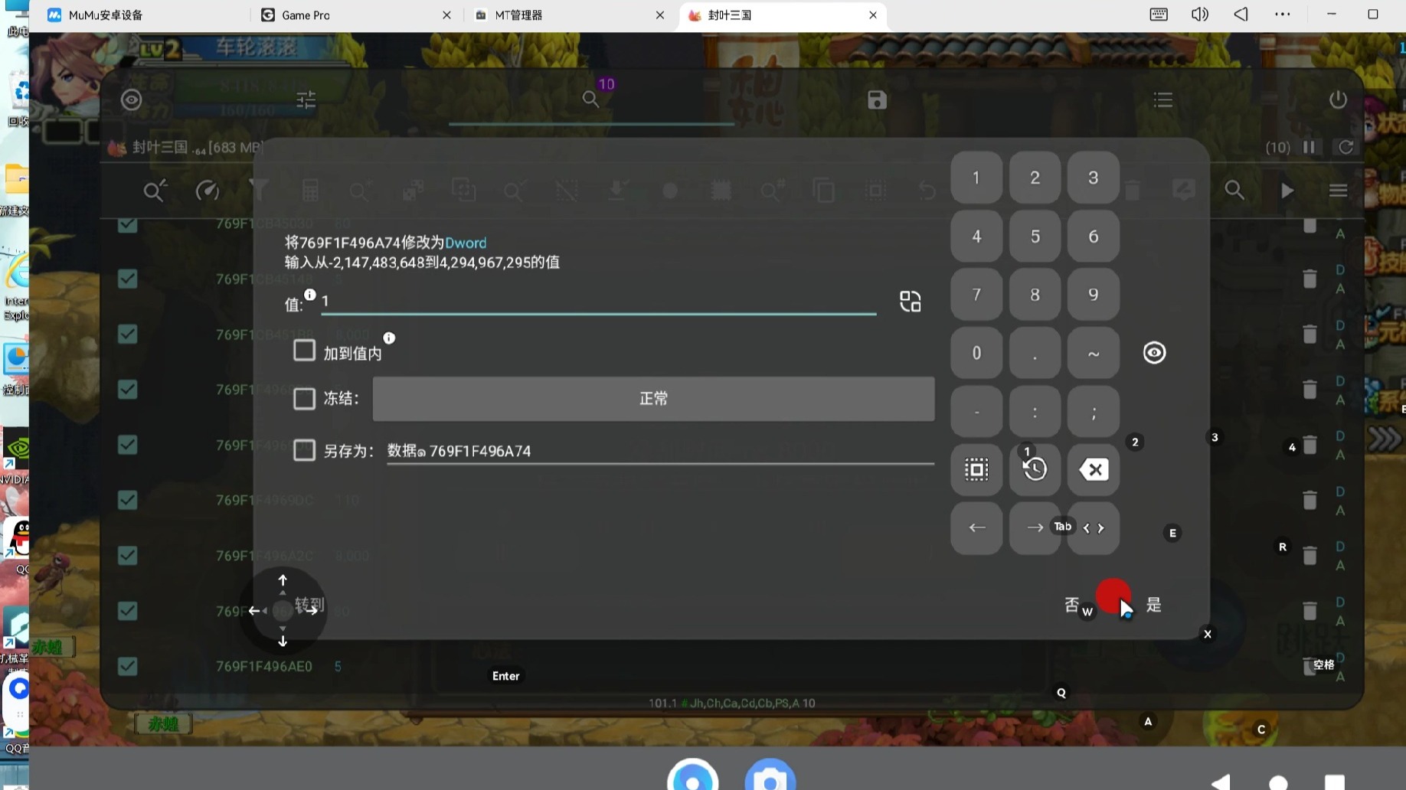Click the Dword type link
The image size is (1406, 790).
tap(466, 243)
